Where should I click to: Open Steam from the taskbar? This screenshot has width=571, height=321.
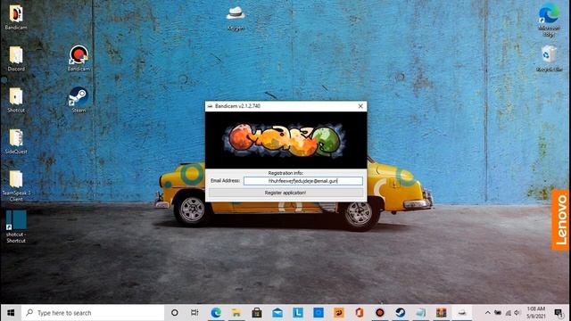pos(401,313)
